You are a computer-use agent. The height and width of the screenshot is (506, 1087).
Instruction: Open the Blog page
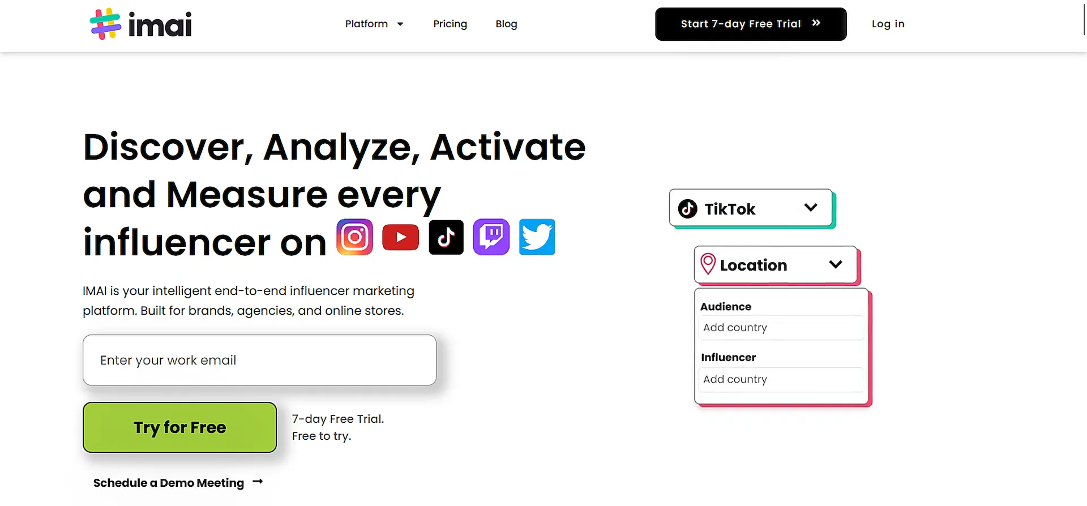click(x=506, y=24)
